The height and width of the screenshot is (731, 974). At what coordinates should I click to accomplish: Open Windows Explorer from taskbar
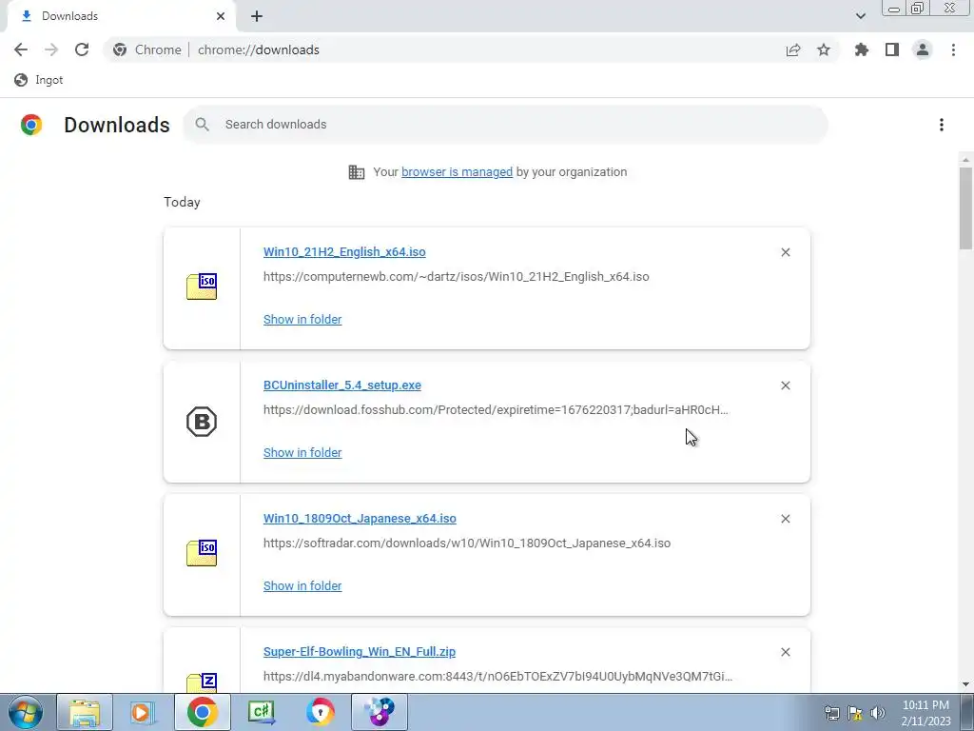[x=85, y=712]
